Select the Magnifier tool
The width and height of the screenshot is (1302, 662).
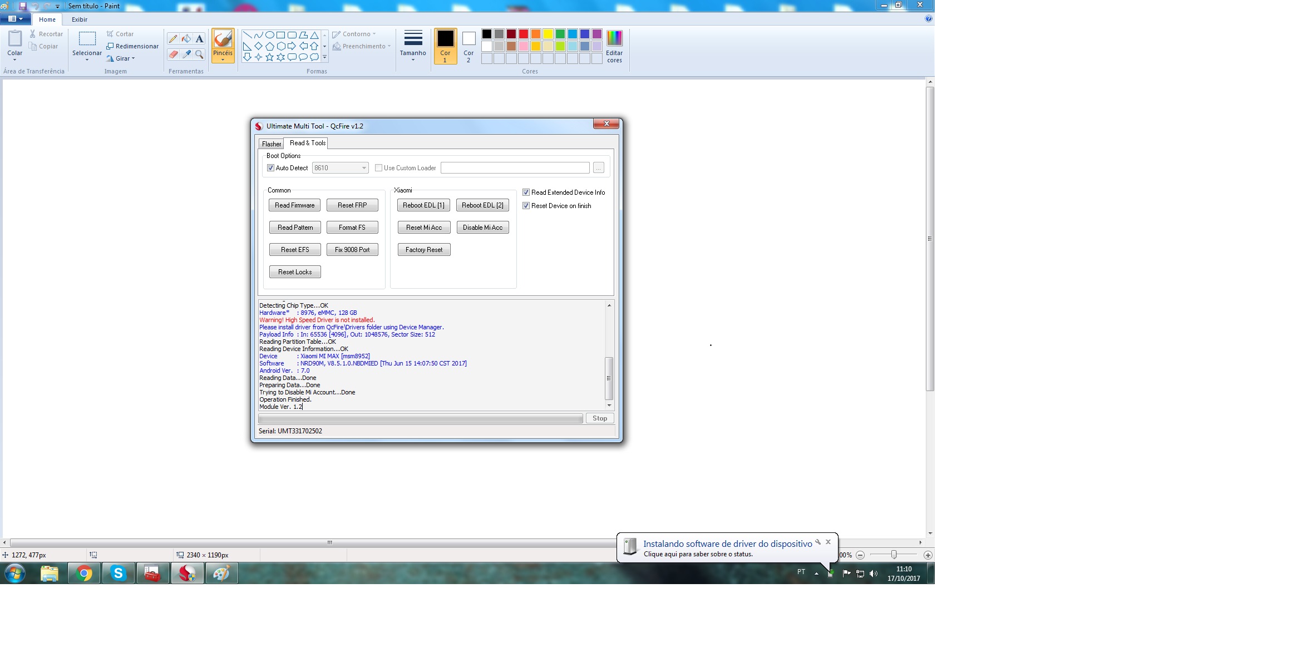(200, 55)
